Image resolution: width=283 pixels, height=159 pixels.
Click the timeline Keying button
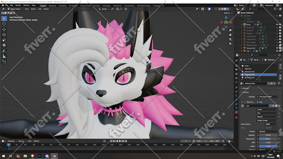(22, 141)
